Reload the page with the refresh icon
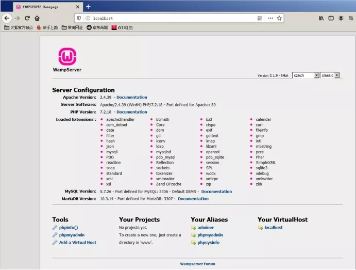The height and width of the screenshot is (270, 356). tap(27, 18)
